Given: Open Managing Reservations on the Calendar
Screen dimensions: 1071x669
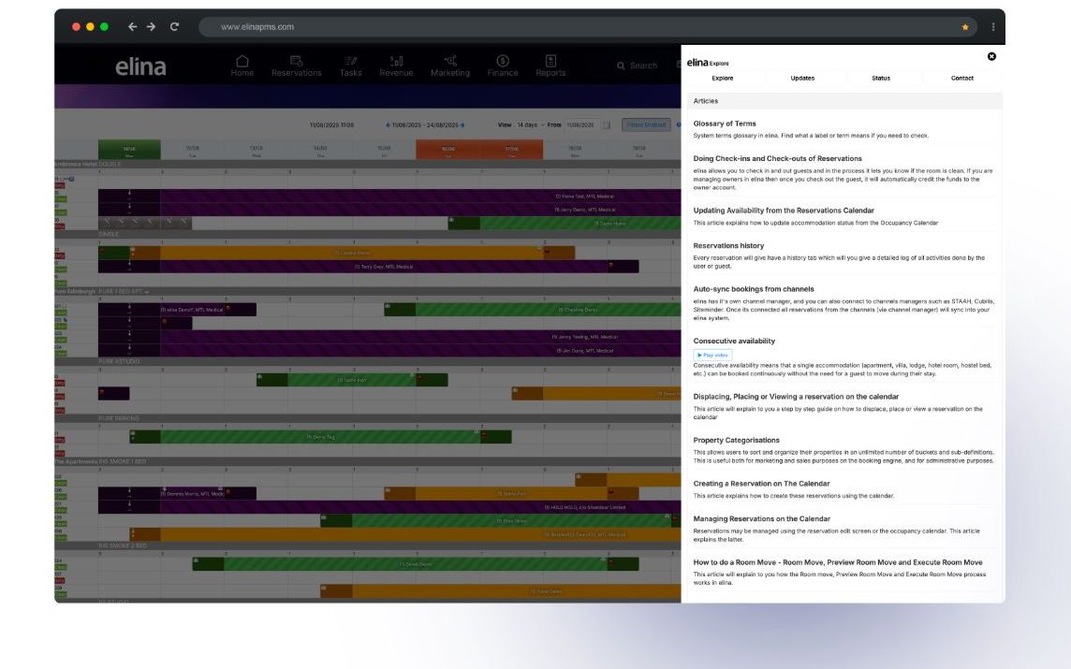Looking at the screenshot, I should coord(761,518).
